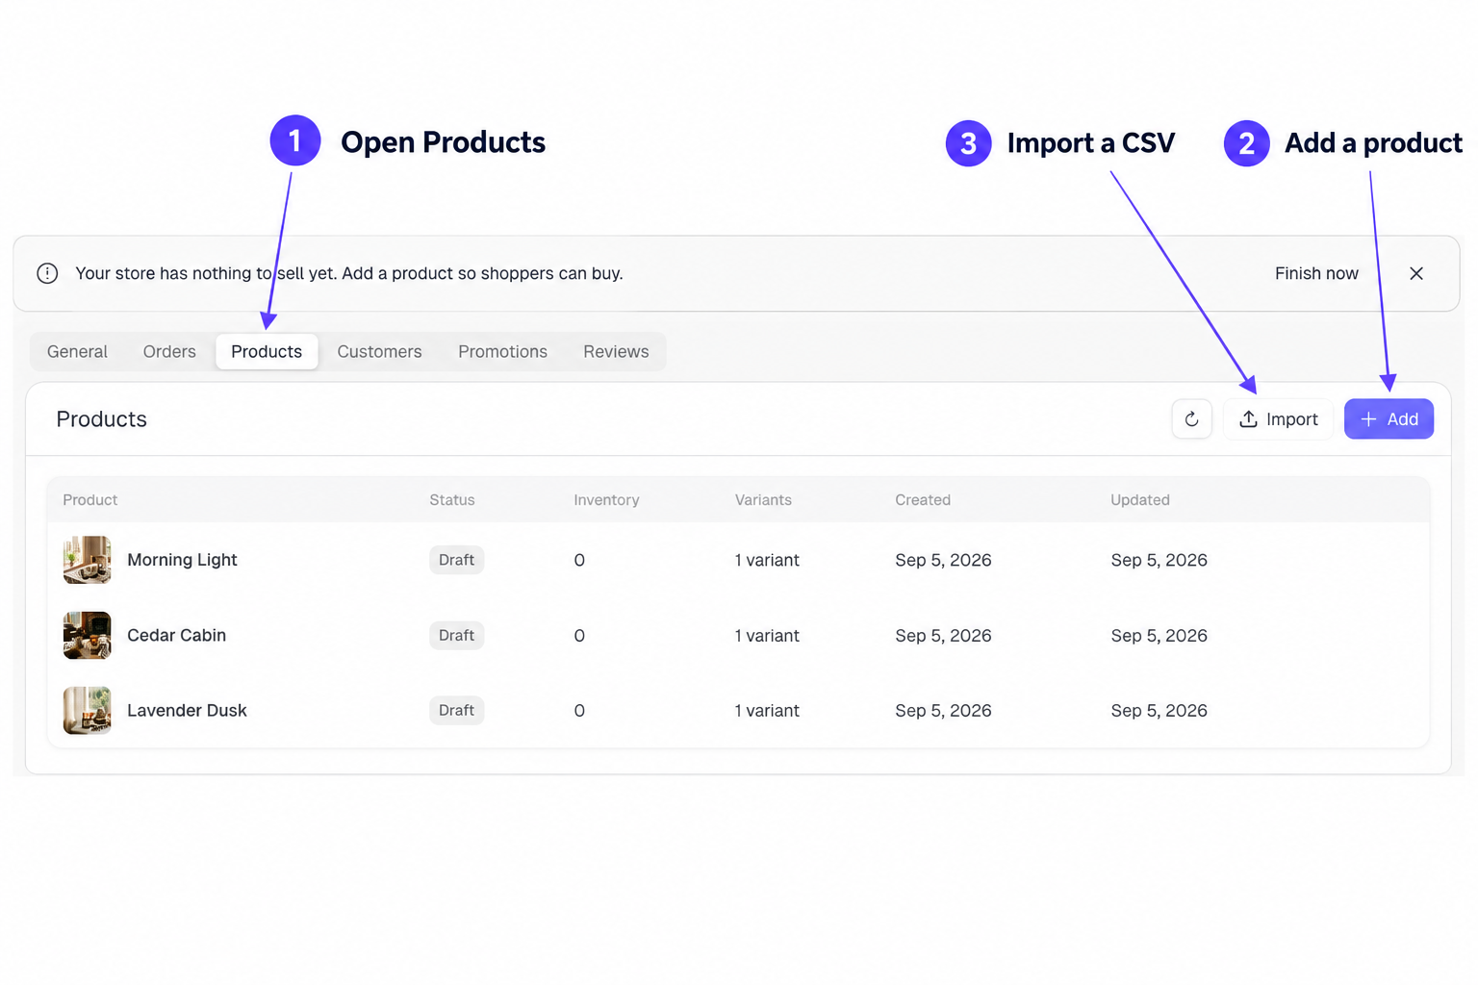The image size is (1478, 985).
Task: Open the Lavender Dusk product name
Action: click(187, 711)
